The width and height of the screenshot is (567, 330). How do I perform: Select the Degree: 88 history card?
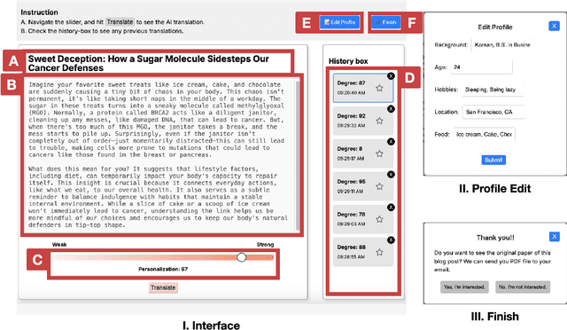click(362, 252)
